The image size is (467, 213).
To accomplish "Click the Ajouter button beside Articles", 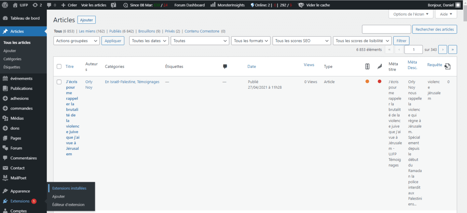I will [87, 20].
